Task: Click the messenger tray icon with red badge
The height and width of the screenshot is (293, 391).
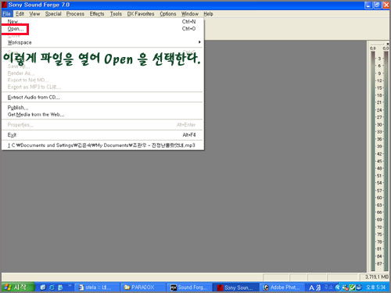Action: click(x=345, y=288)
